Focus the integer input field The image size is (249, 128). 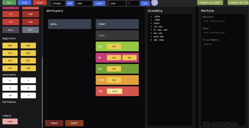58,3
